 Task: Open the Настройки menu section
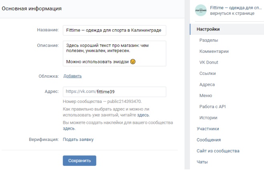[x=227, y=29]
